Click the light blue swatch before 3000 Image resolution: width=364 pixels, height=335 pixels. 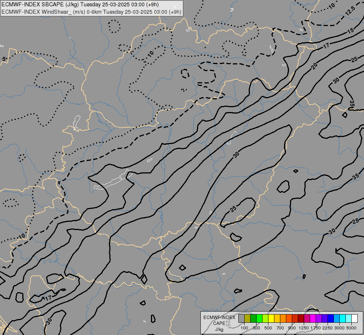337,319
